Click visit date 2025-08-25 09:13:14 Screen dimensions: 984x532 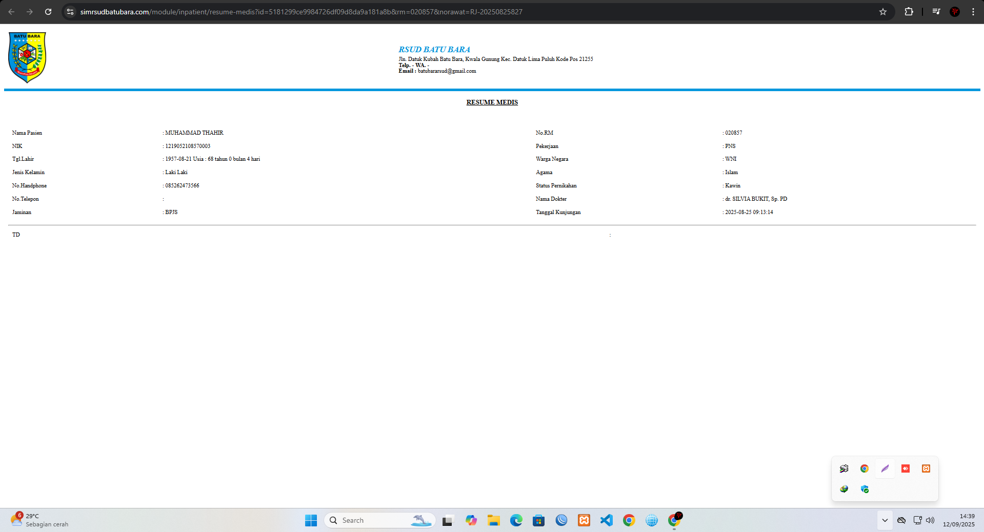749,212
